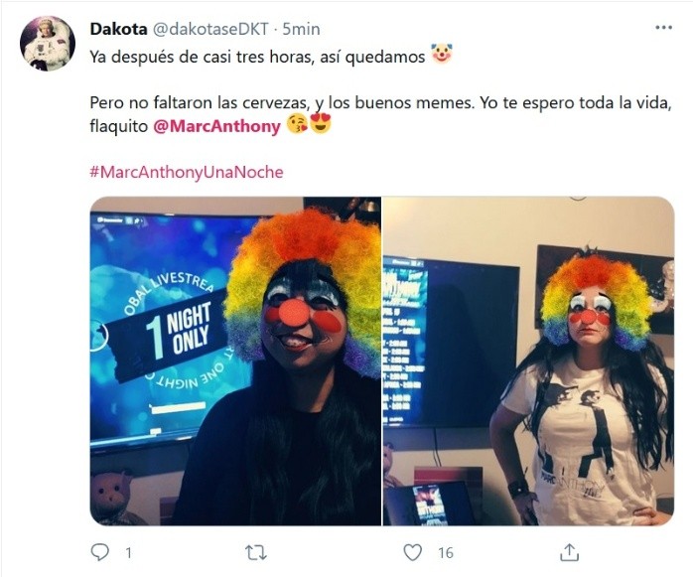This screenshot has height=577, width=693.
Task: Open the 5min timestamp link
Action: (301, 29)
